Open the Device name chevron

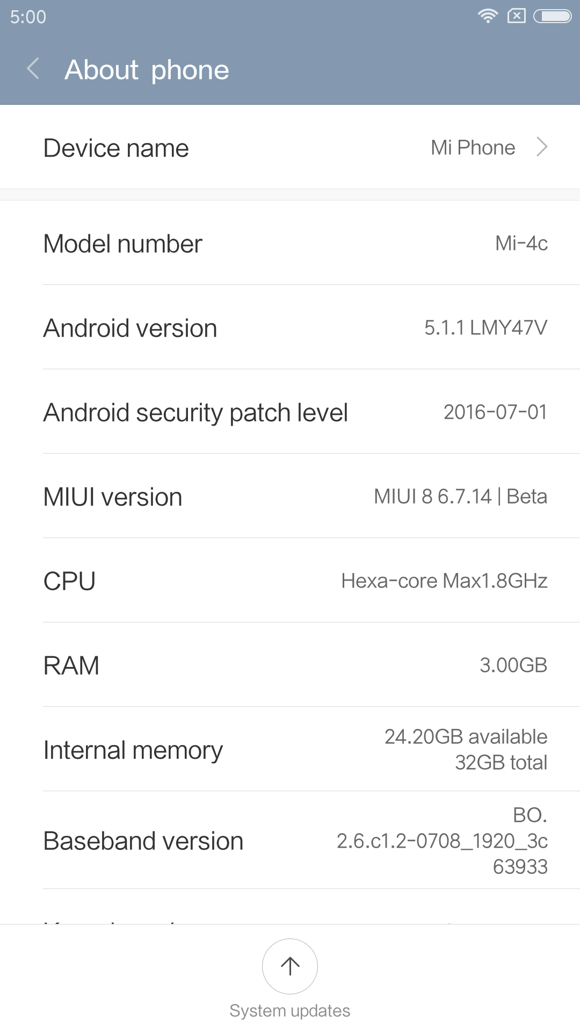pos(542,147)
